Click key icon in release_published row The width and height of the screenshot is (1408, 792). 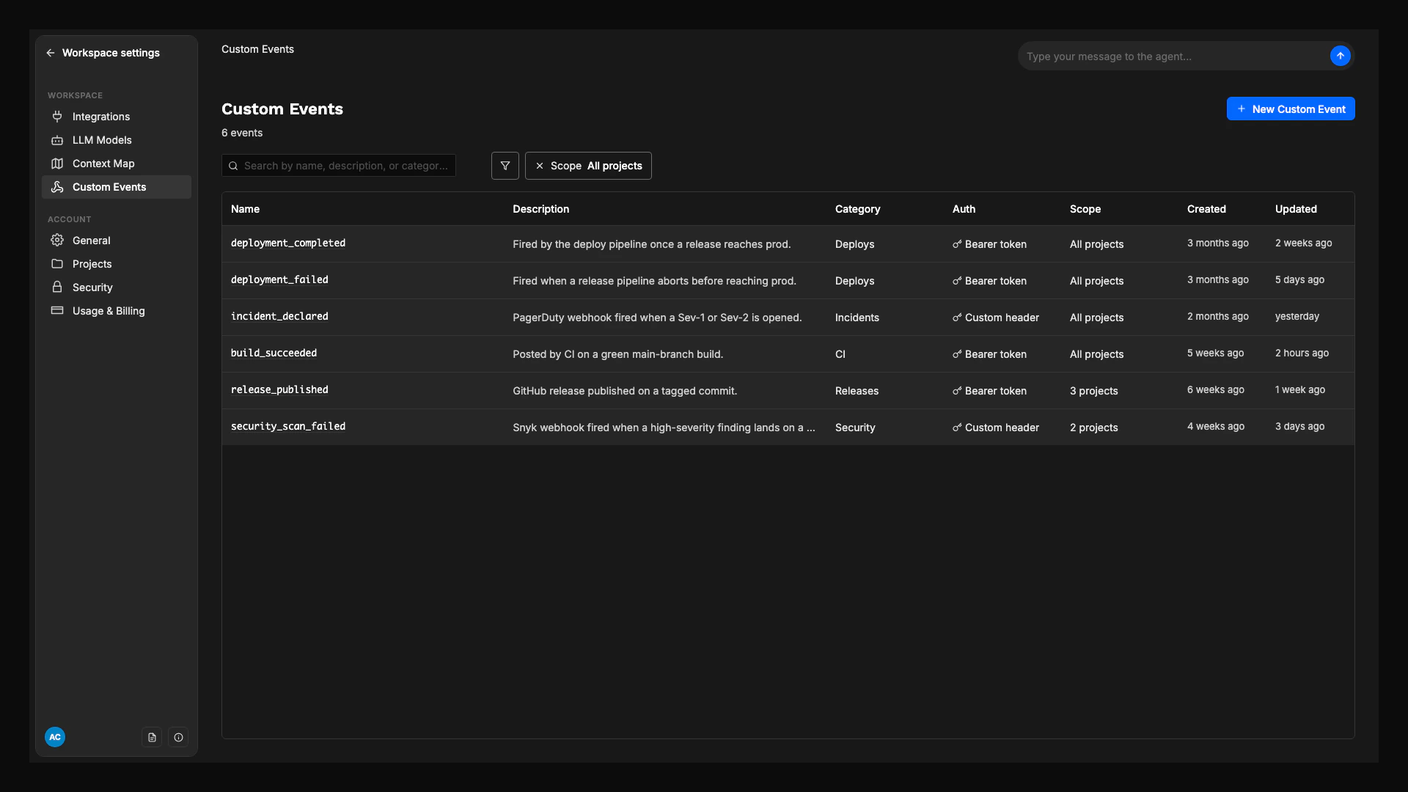point(957,391)
